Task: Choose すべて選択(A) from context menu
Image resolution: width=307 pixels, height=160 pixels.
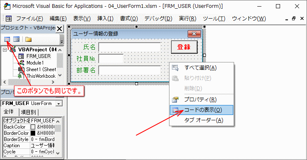Action: click(x=202, y=68)
